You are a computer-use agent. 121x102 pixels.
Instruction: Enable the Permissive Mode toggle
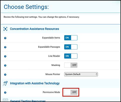click(x=71, y=92)
